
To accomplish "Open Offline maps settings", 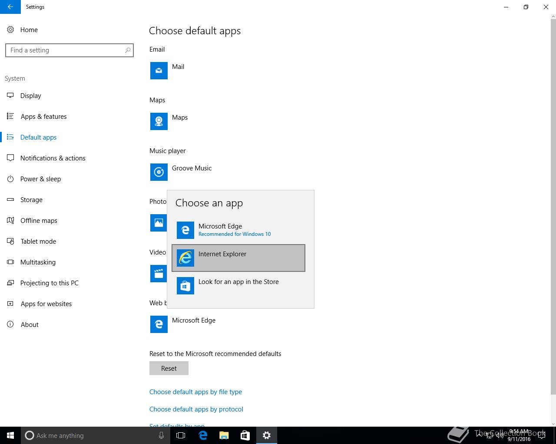I will (x=69, y=221).
